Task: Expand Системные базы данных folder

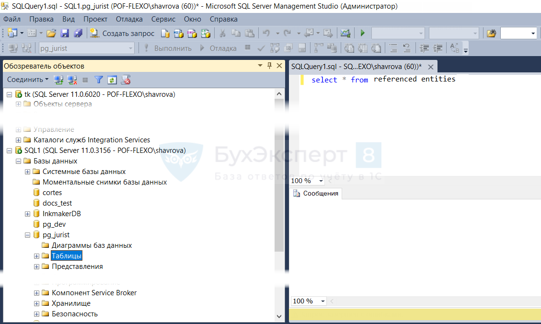Action: point(28,172)
